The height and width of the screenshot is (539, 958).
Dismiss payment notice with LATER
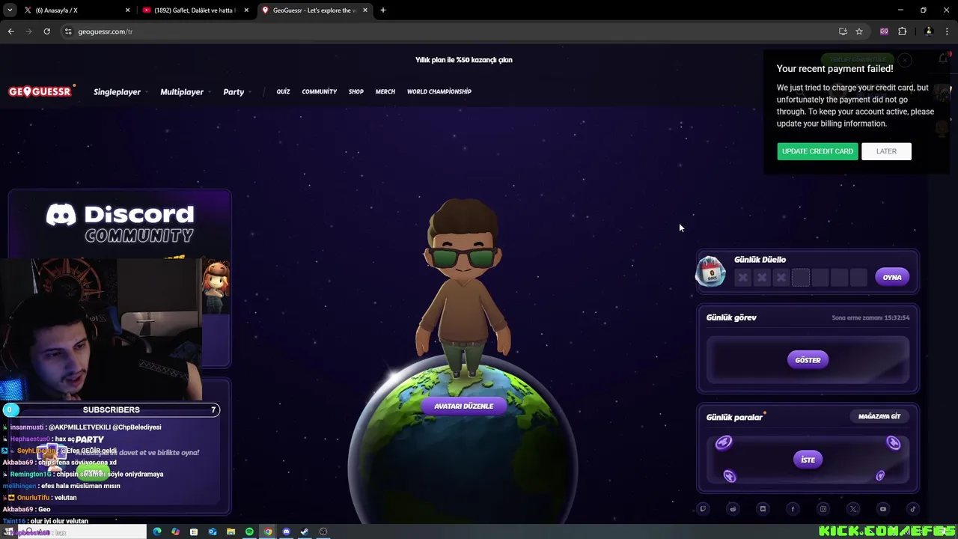[x=886, y=151]
